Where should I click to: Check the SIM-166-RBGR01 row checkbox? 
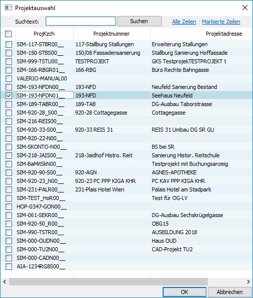[x=9, y=70]
